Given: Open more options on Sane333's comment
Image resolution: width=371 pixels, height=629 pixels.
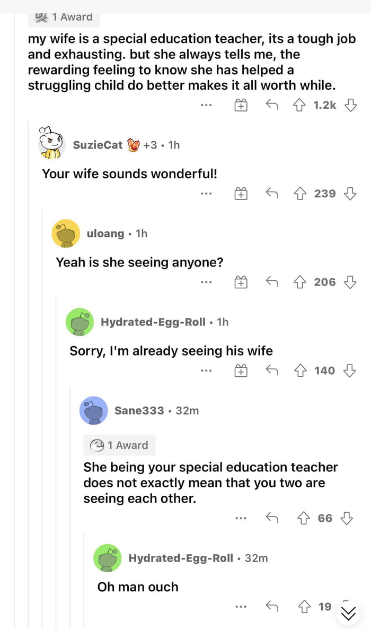Looking at the screenshot, I should pyautogui.click(x=241, y=518).
